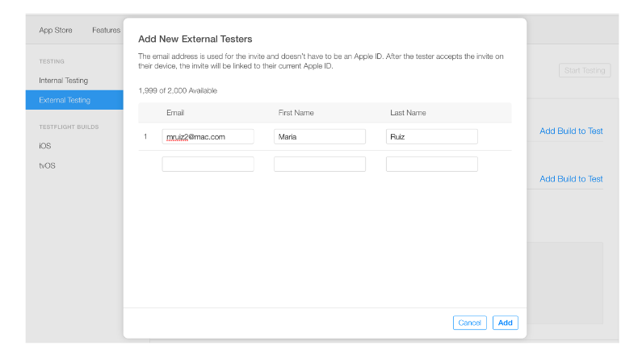Open the Internal Testing section
The width and height of the screenshot is (638, 354).
64,81
